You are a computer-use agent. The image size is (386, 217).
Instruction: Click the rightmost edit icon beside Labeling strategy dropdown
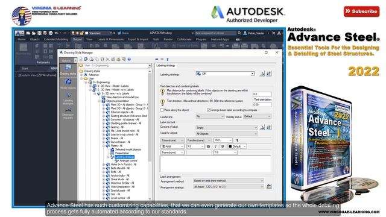[x=268, y=74]
